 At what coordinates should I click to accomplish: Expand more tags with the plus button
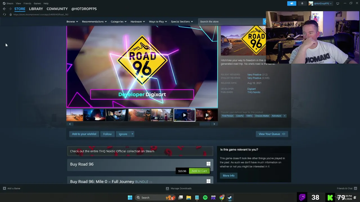(284, 116)
